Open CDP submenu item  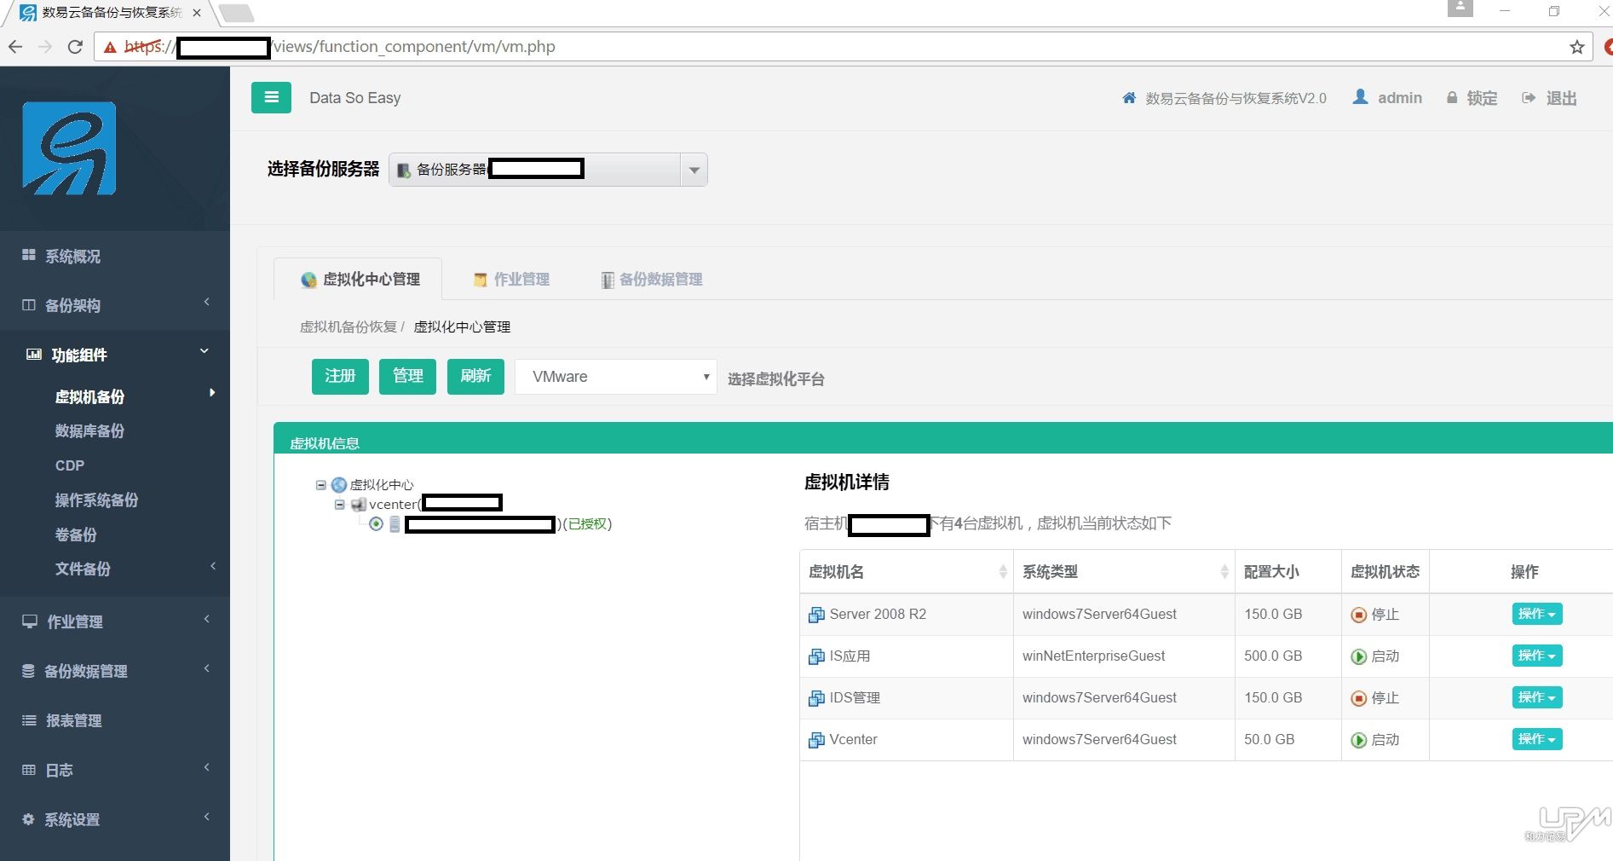click(70, 465)
